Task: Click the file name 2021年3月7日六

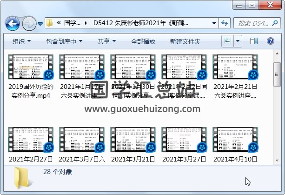Action: (82, 159)
